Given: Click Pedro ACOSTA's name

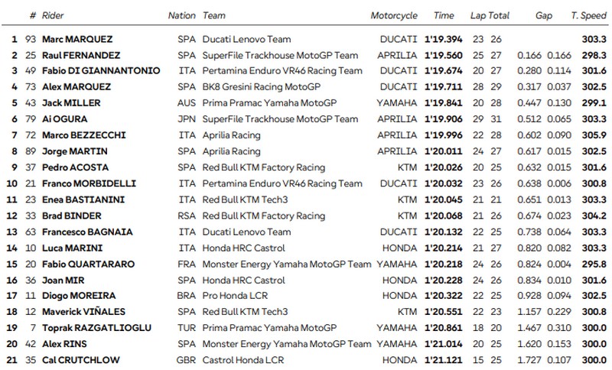Looking at the screenshot, I should click(x=75, y=167).
